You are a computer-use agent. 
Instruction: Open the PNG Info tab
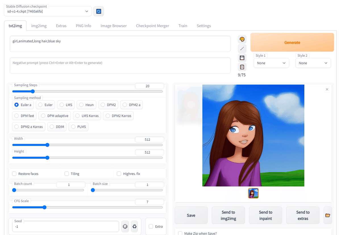(x=84, y=26)
